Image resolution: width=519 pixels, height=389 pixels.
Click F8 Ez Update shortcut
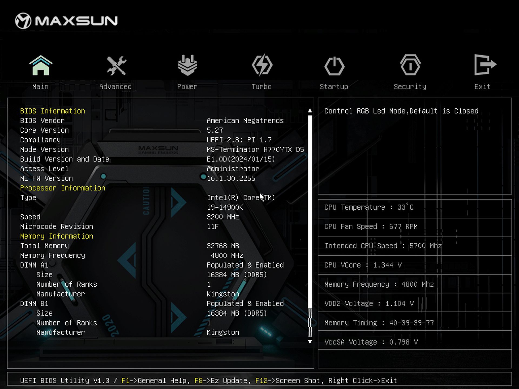click(221, 381)
